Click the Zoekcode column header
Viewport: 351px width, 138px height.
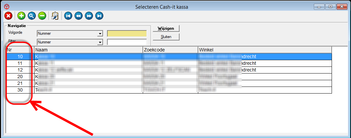(170, 50)
